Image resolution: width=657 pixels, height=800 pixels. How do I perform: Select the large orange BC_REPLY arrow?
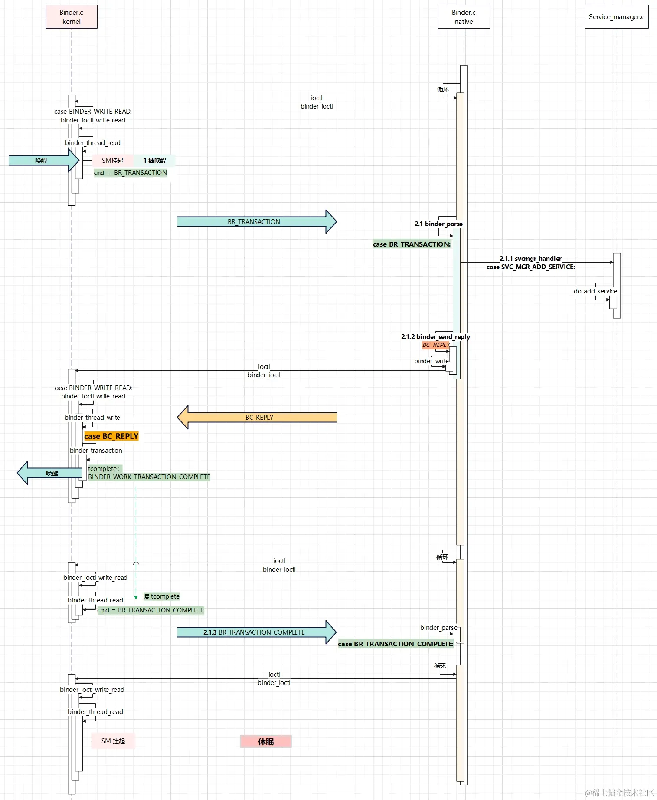257,418
